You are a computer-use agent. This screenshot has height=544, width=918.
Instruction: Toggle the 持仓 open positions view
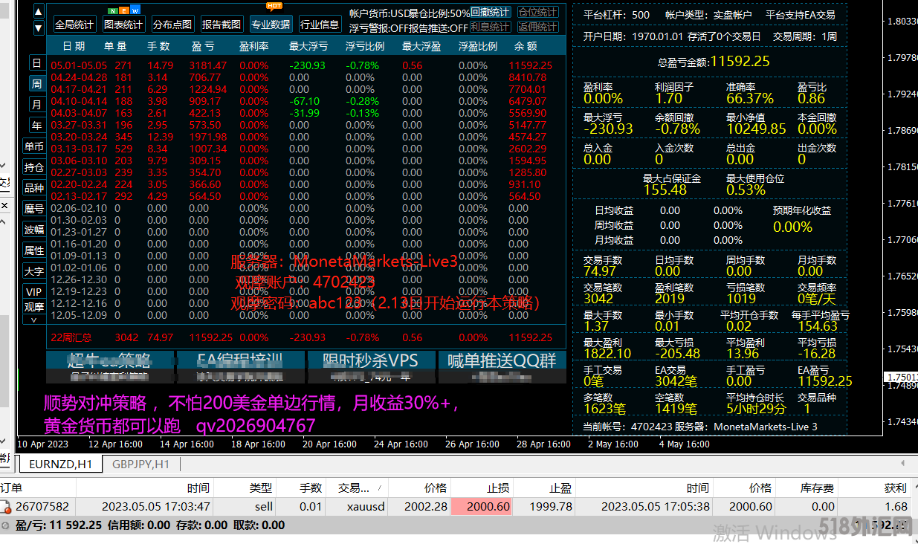pos(34,167)
